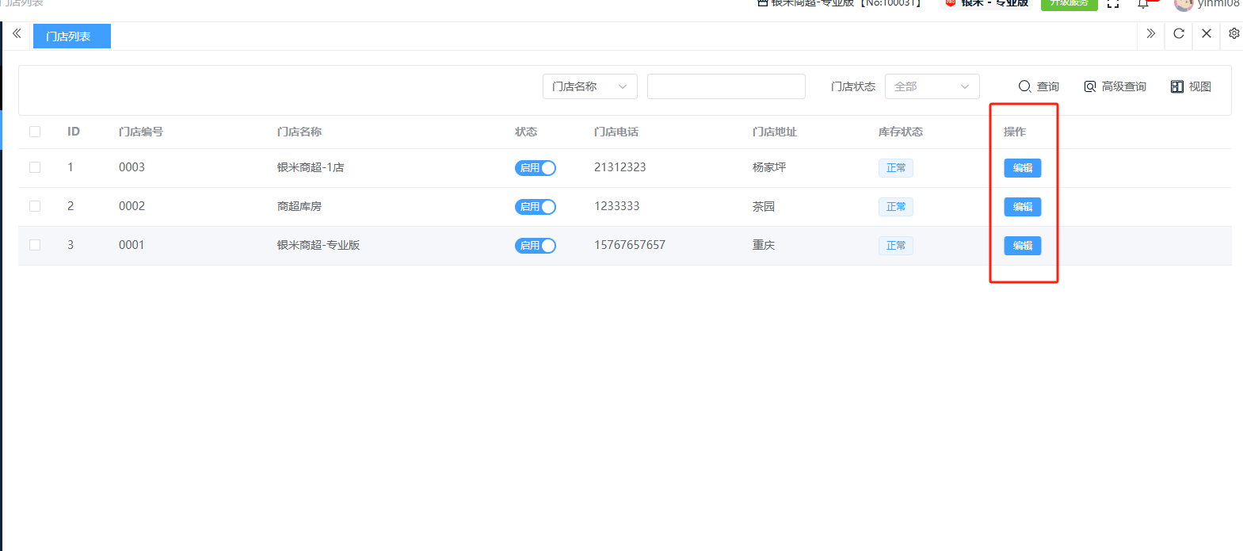Open the 门店状态 dropdown showing 全部

pyautogui.click(x=932, y=86)
